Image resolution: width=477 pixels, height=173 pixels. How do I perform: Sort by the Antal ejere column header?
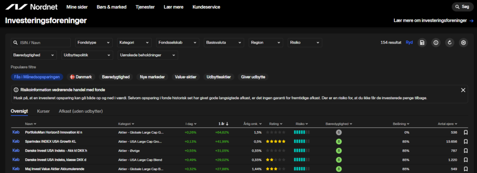pos(448,124)
